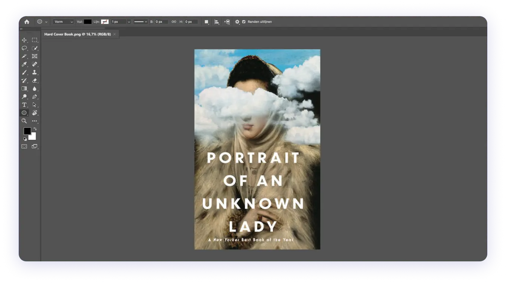506x283 pixels.
Task: Swap foreground and background colors
Action: coord(35,129)
